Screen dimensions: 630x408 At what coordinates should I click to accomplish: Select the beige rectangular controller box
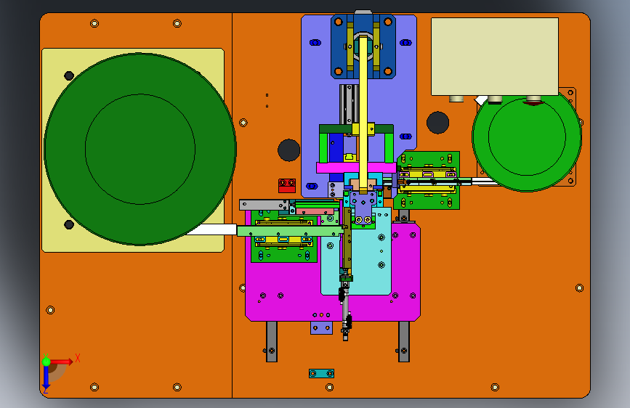(x=495, y=57)
